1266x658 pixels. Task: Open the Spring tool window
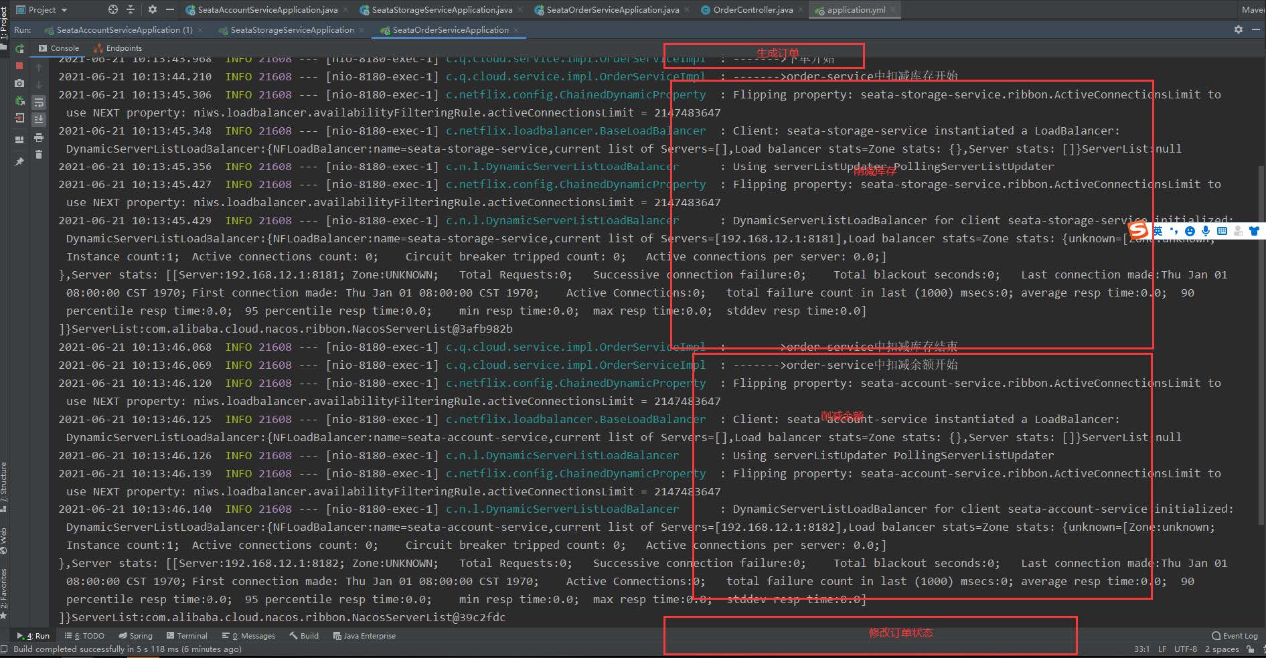click(x=135, y=636)
